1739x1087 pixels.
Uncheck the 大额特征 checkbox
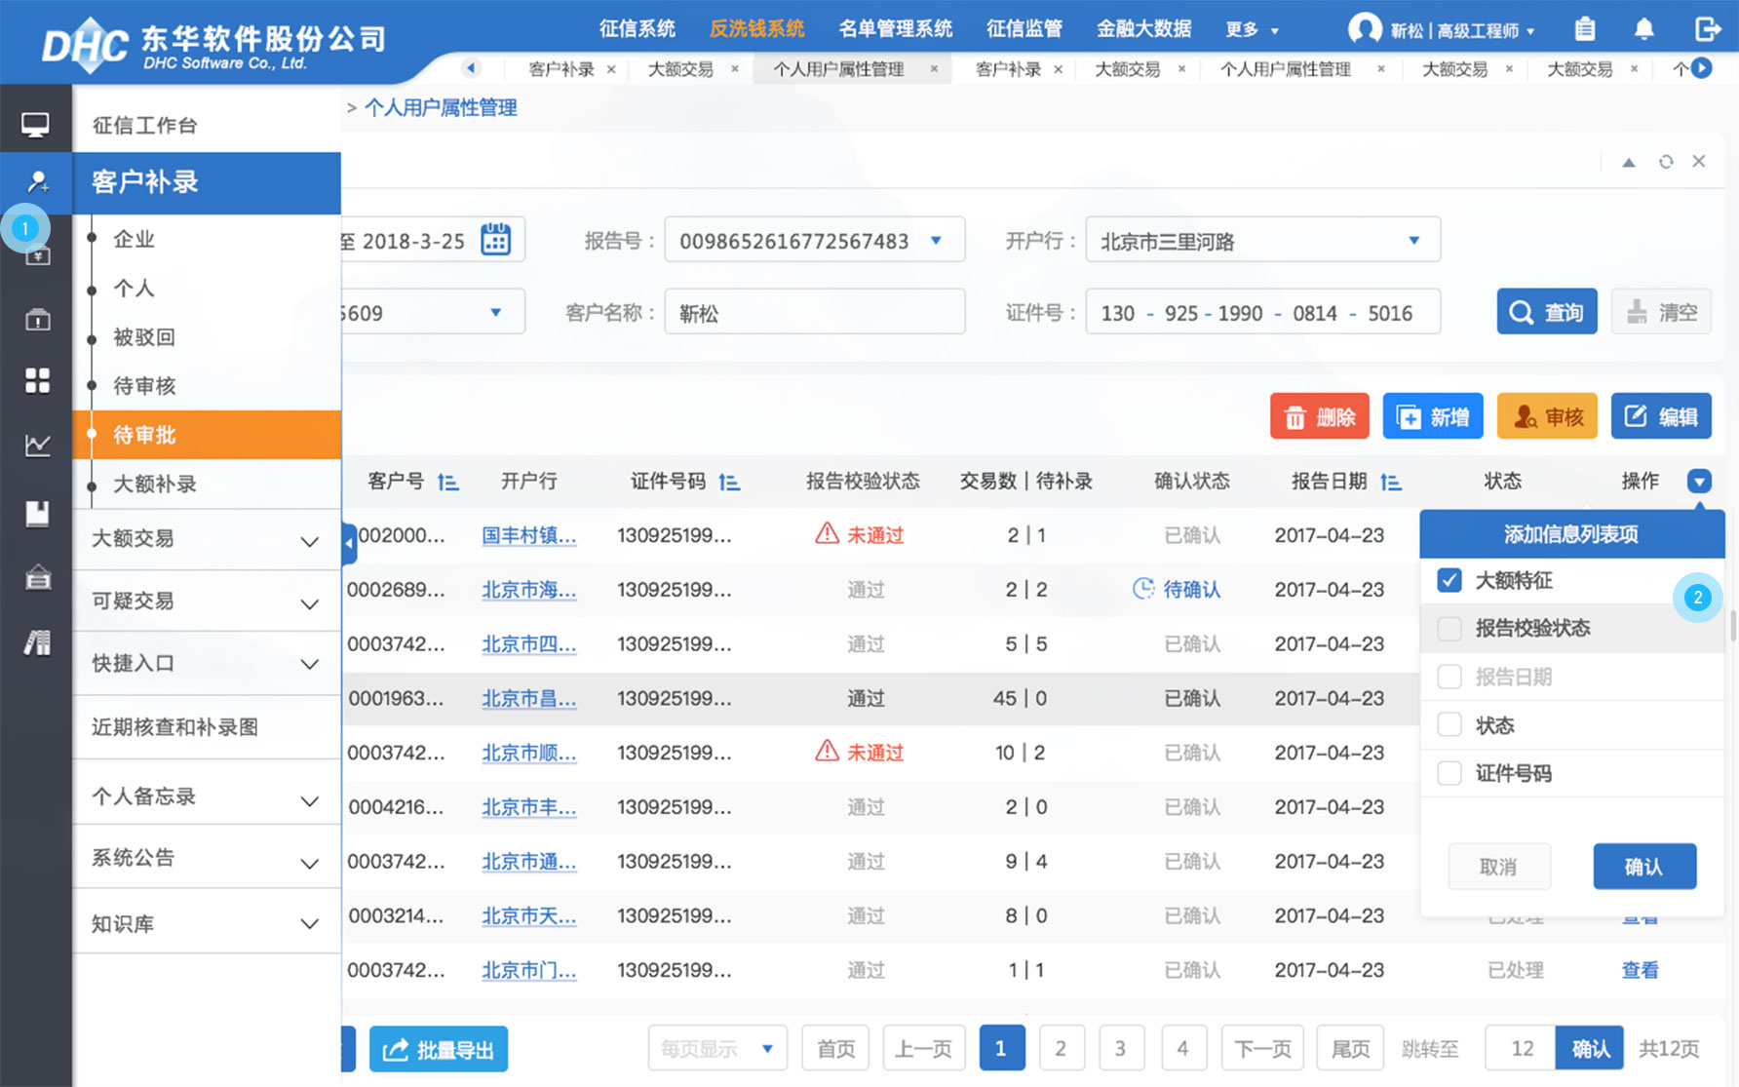pyautogui.click(x=1449, y=579)
